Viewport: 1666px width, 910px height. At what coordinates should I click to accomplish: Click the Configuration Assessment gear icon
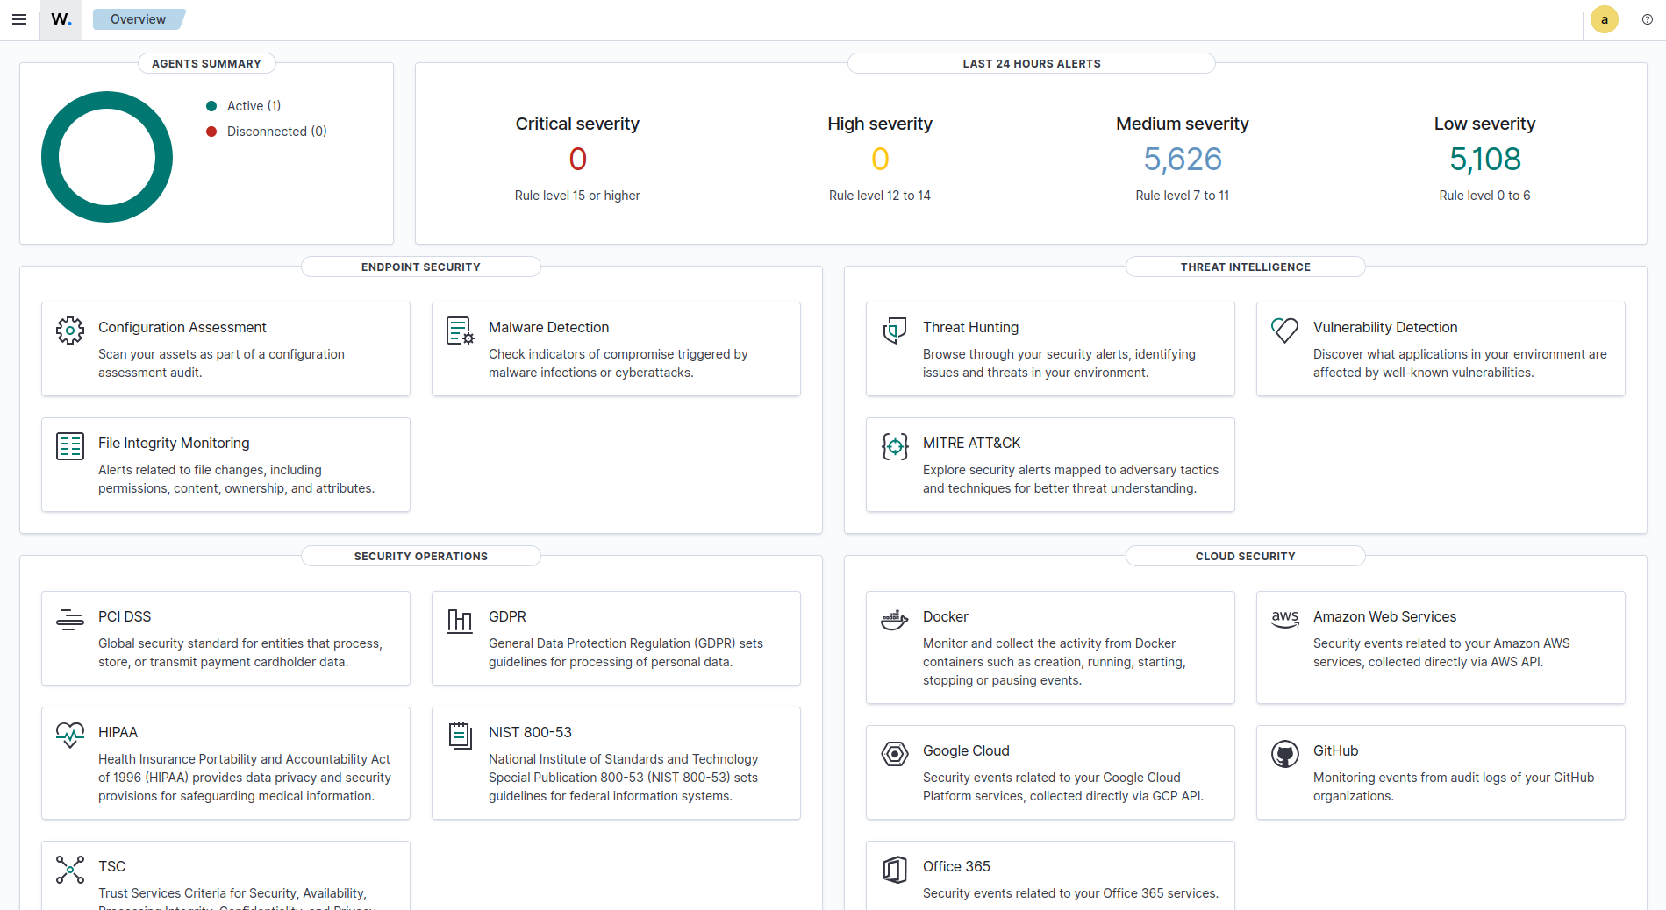point(70,331)
